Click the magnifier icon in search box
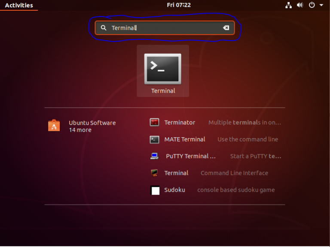330x247 pixels. coord(104,28)
